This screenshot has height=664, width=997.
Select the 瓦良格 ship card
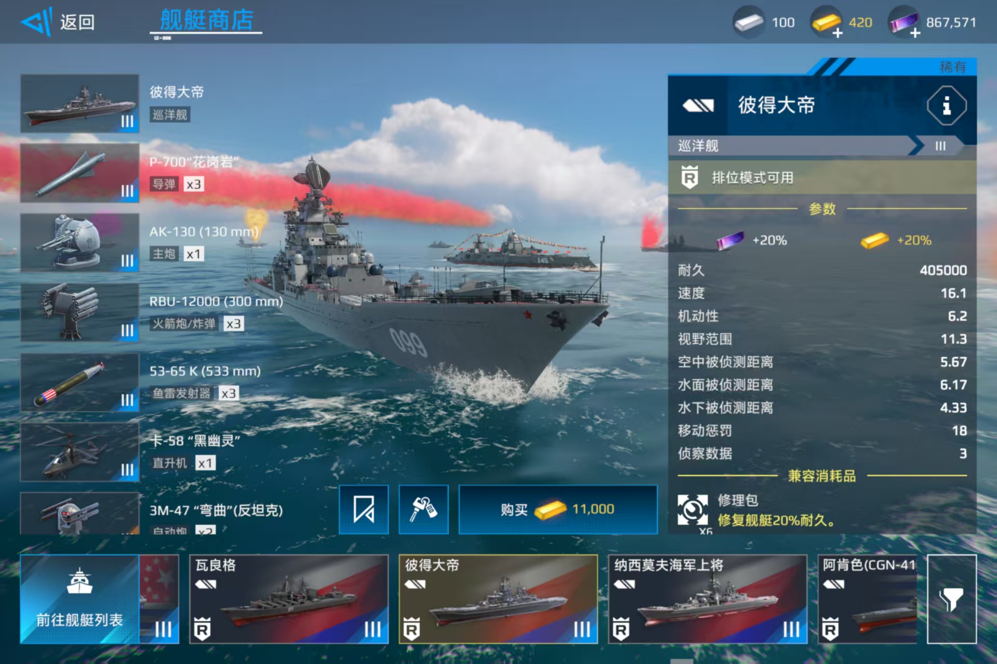click(289, 599)
